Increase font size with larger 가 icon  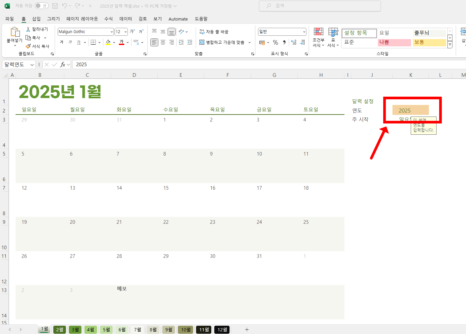pos(132,31)
